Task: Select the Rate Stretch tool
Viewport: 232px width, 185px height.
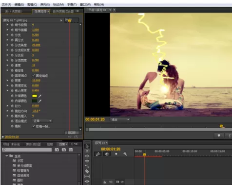Action: (87, 166)
